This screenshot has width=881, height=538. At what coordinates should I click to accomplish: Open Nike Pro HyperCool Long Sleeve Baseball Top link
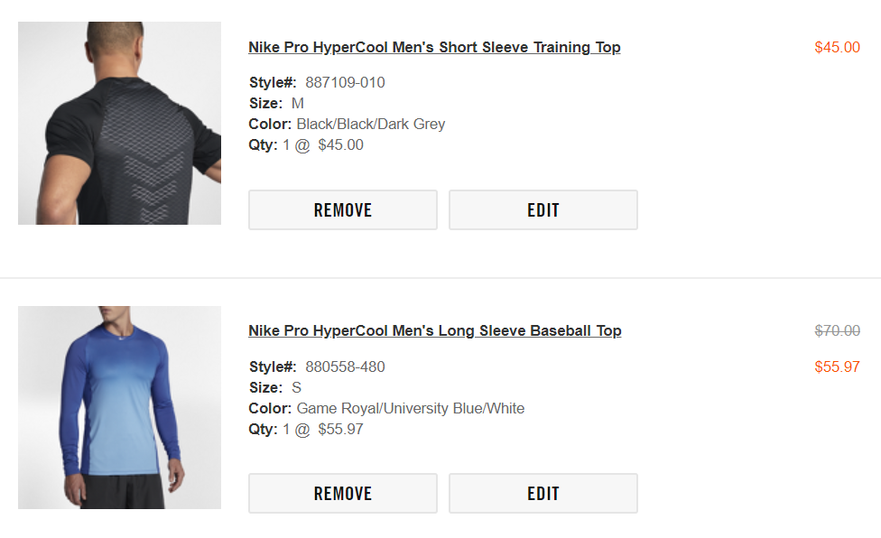click(x=434, y=331)
